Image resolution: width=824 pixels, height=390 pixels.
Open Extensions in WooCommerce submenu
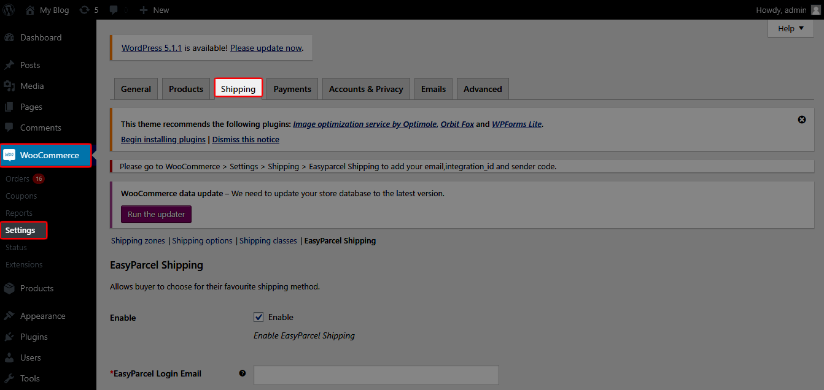point(24,265)
